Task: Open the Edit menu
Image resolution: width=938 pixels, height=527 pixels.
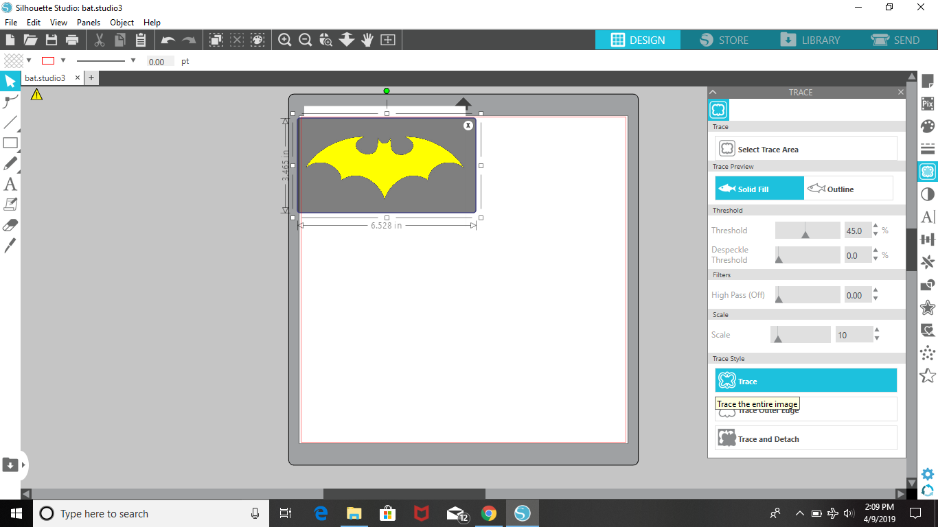Action: (x=34, y=23)
